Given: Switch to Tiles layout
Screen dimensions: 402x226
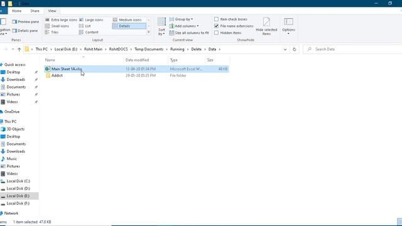Looking at the screenshot, I should point(52,32).
